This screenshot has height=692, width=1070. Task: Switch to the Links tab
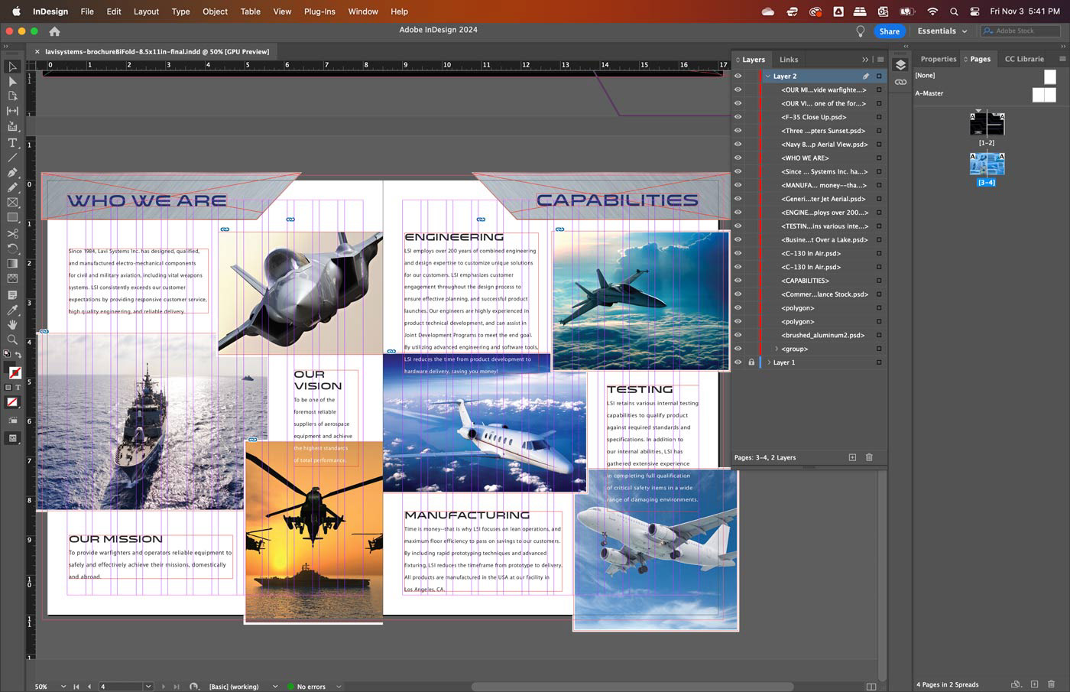click(789, 59)
